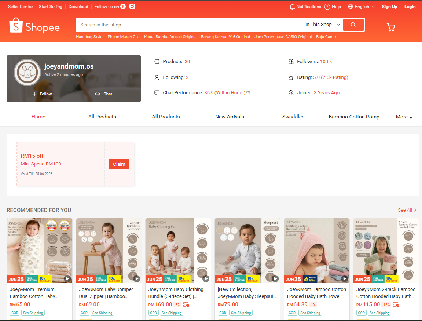The image size is (422, 321).
Task: Click the RM79.00 price
Action: pyautogui.click(x=228, y=304)
